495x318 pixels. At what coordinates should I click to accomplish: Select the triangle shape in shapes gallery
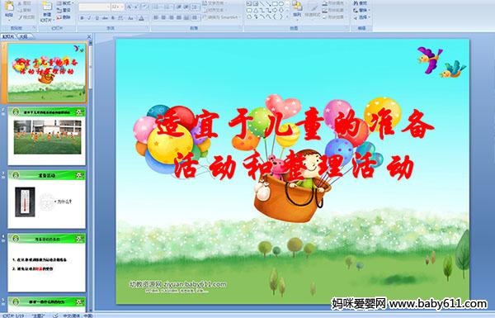tap(255, 10)
